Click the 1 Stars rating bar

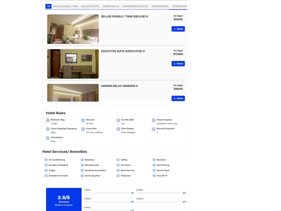(106, 193)
